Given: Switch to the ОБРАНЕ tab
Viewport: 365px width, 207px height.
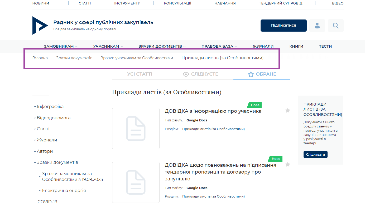Looking at the screenshot, I should [262, 74].
